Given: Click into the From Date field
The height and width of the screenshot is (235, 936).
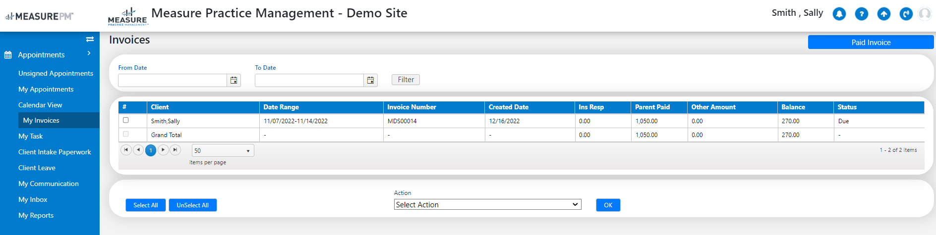Looking at the screenshot, I should tap(173, 80).
